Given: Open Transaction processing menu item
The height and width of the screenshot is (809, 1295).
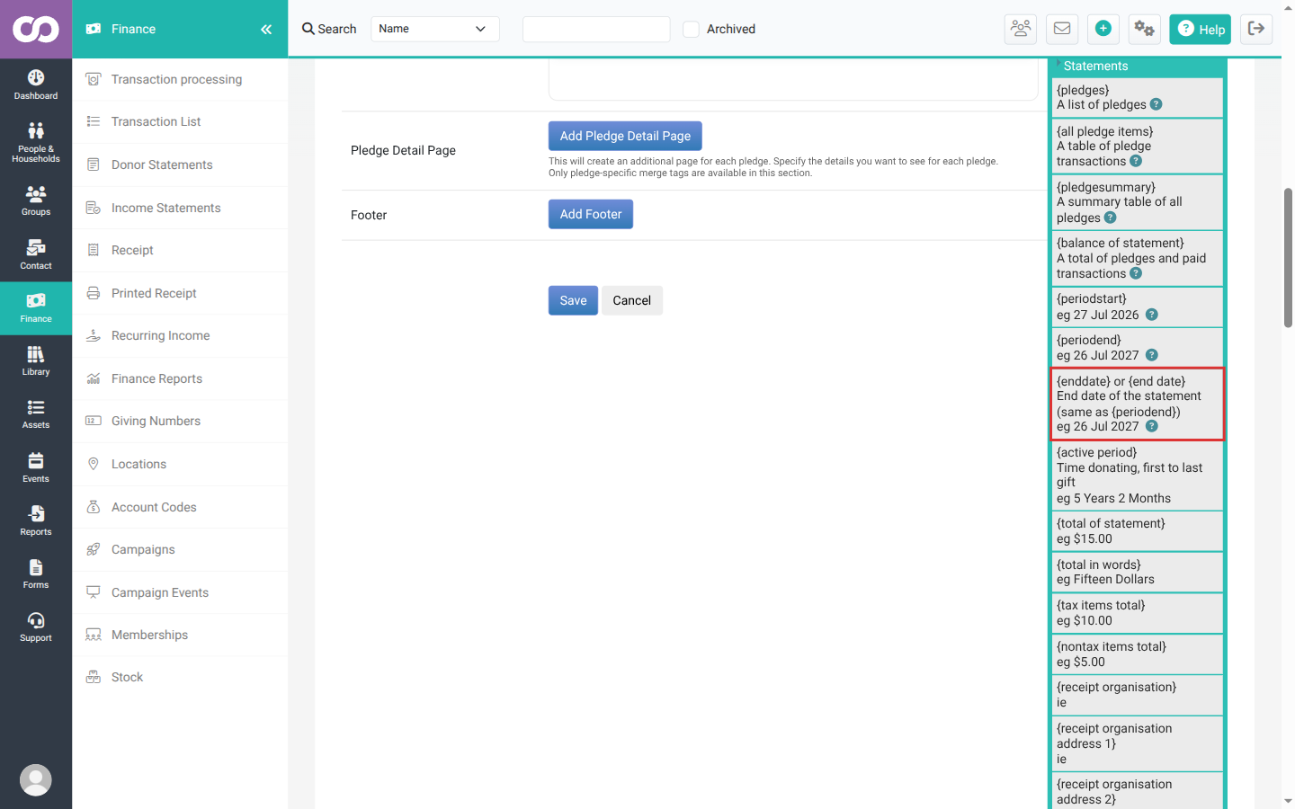Looking at the screenshot, I should pyautogui.click(x=180, y=79).
